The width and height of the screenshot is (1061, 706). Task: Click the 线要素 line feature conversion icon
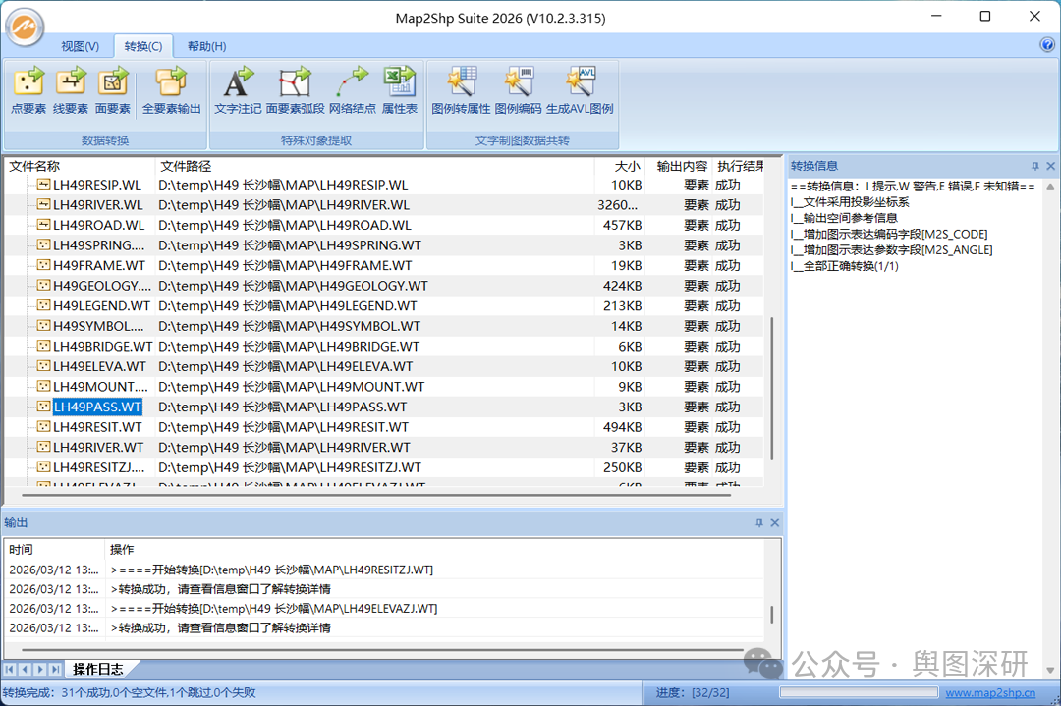(x=71, y=90)
